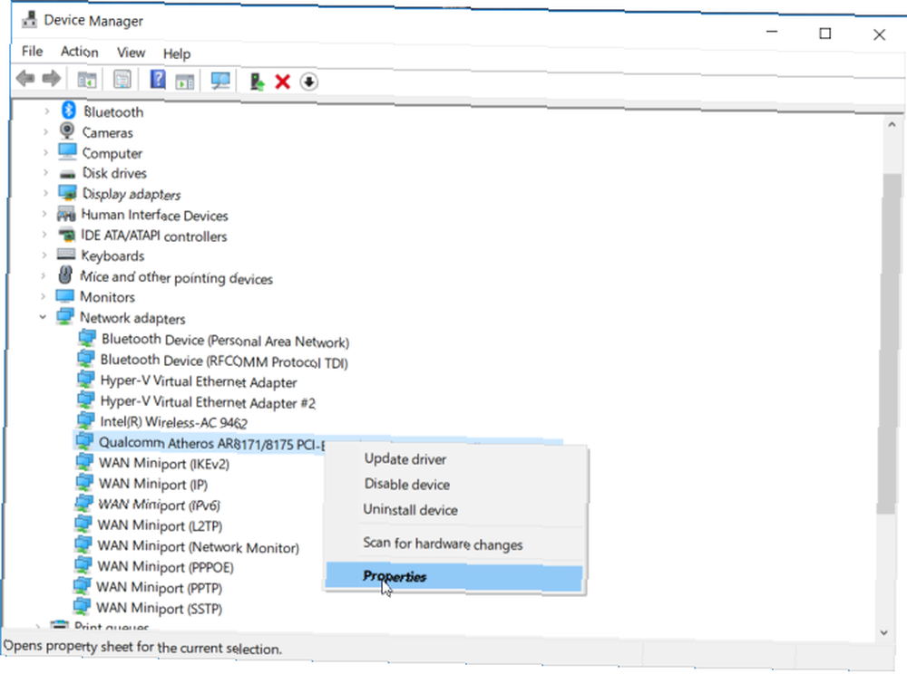Viewport: 907px width, 674px height.
Task: Click the Network adapters category icon
Action: (x=64, y=316)
